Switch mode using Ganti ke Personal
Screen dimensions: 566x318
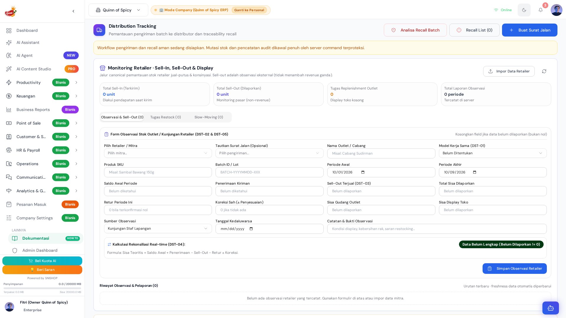tap(249, 10)
